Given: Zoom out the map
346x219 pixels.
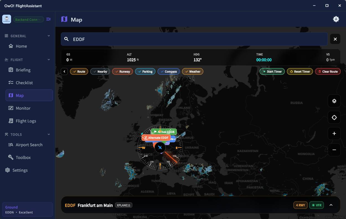Looking at the screenshot, I should [334, 150].
